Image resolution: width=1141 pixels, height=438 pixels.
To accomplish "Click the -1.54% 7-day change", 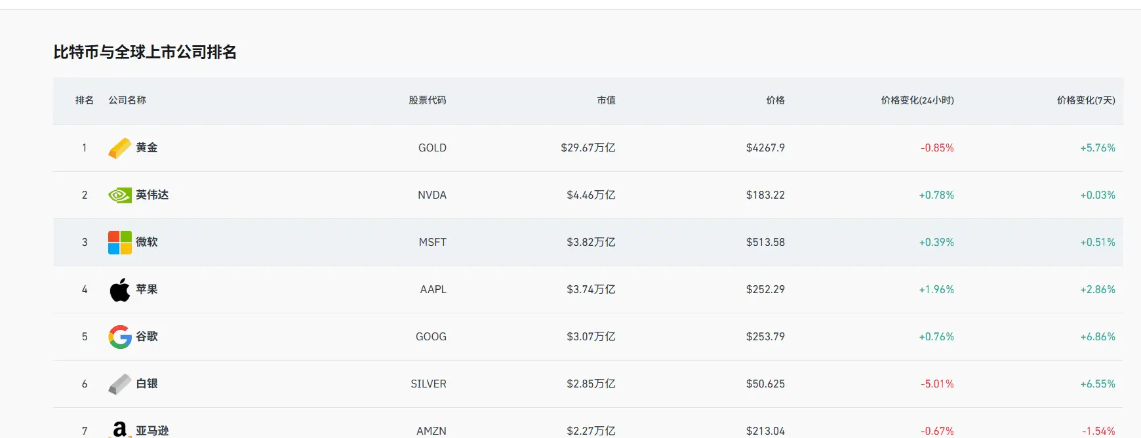I will [1098, 431].
